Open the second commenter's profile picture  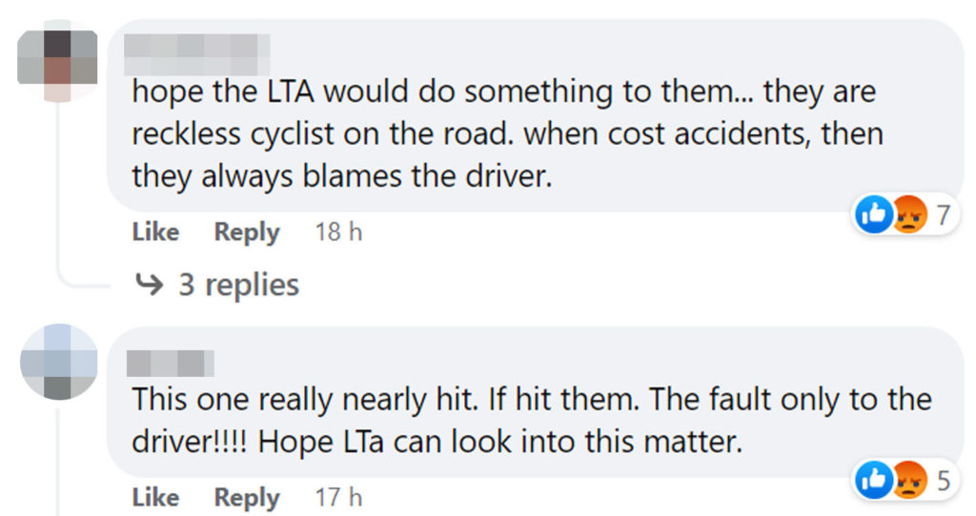[x=58, y=362]
